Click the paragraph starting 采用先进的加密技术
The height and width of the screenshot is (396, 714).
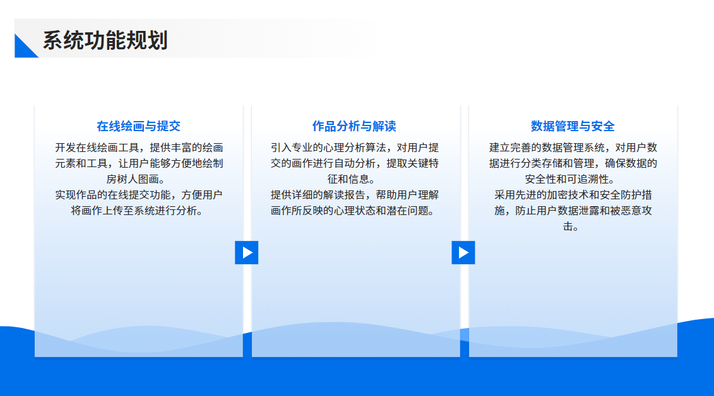coord(573,211)
